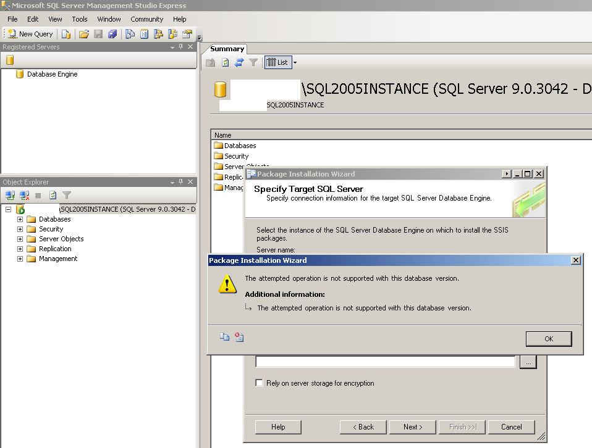The height and width of the screenshot is (448, 592).
Task: Toggle auto-hide on Object Explorer pushpin
Action: coord(180,181)
